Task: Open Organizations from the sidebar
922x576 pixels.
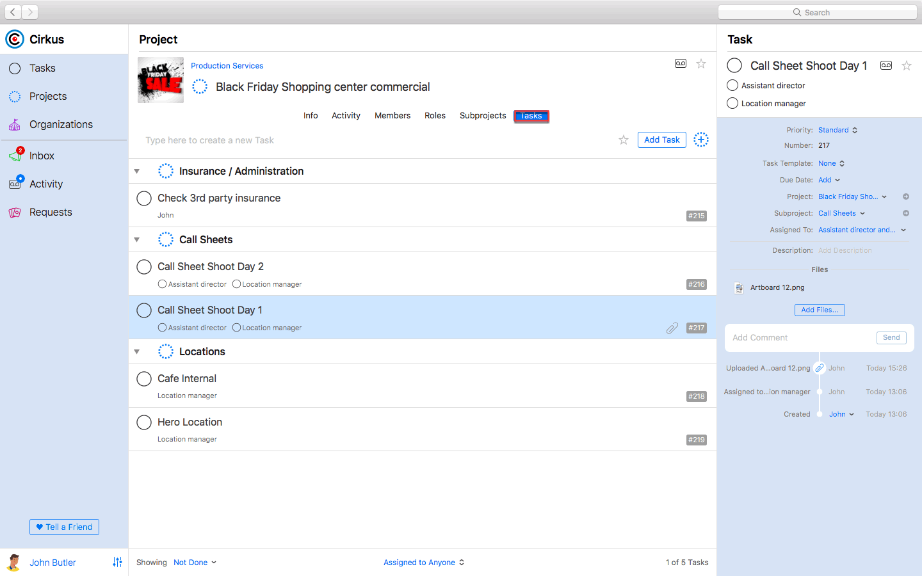Action: coord(61,124)
